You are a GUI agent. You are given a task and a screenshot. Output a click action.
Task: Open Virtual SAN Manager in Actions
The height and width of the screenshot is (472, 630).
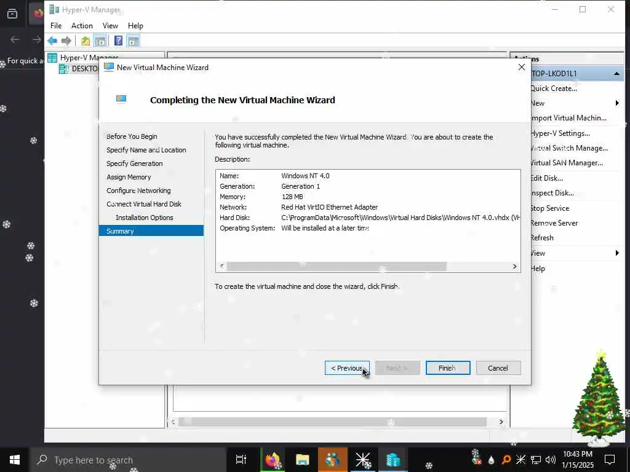point(567,163)
